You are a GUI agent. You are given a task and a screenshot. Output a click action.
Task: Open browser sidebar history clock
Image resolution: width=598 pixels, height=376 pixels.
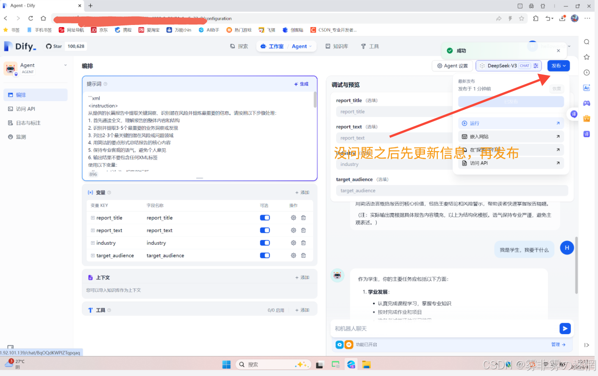pyautogui.click(x=587, y=72)
